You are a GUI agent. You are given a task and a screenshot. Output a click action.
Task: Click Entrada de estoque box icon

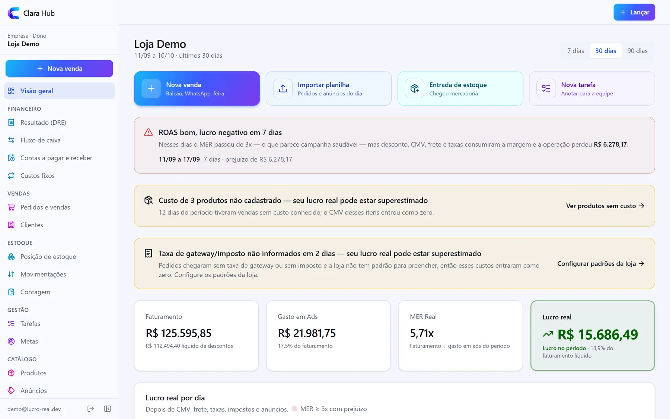click(x=415, y=89)
